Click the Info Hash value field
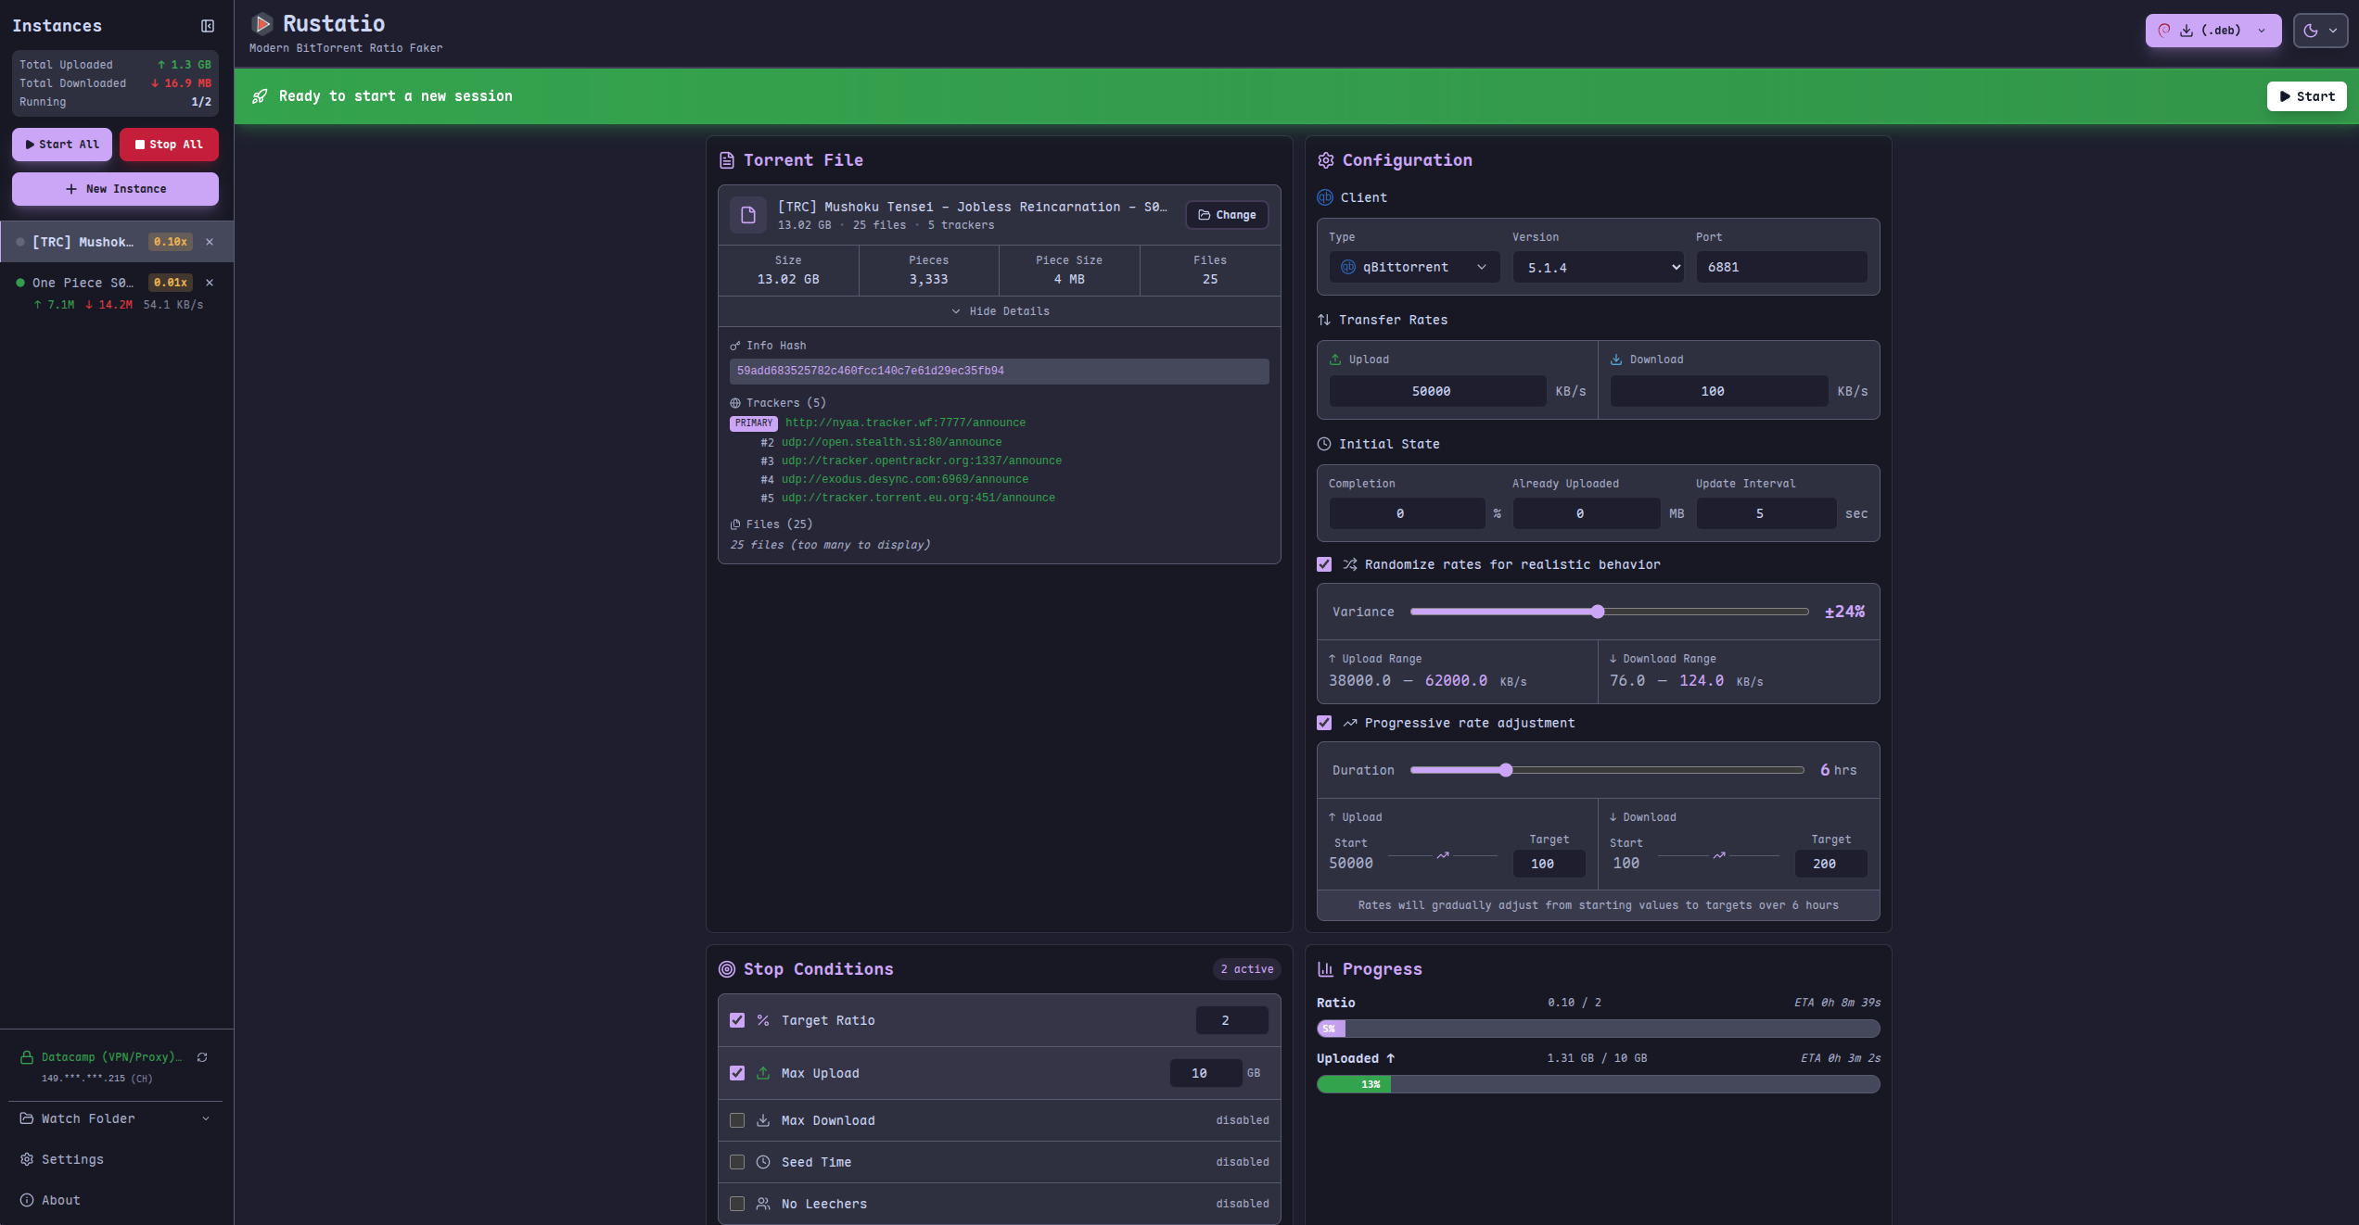The width and height of the screenshot is (2359, 1225). coord(1000,371)
